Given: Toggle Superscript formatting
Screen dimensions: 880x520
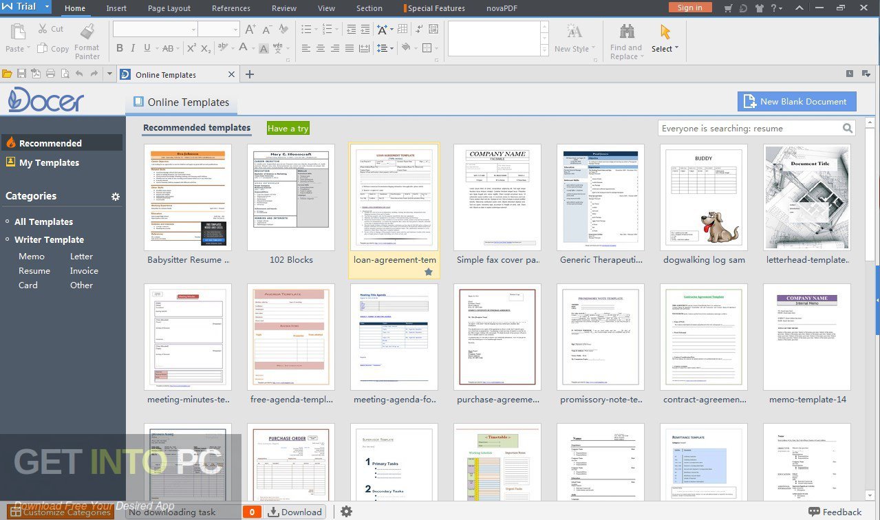Looking at the screenshot, I should point(191,48).
